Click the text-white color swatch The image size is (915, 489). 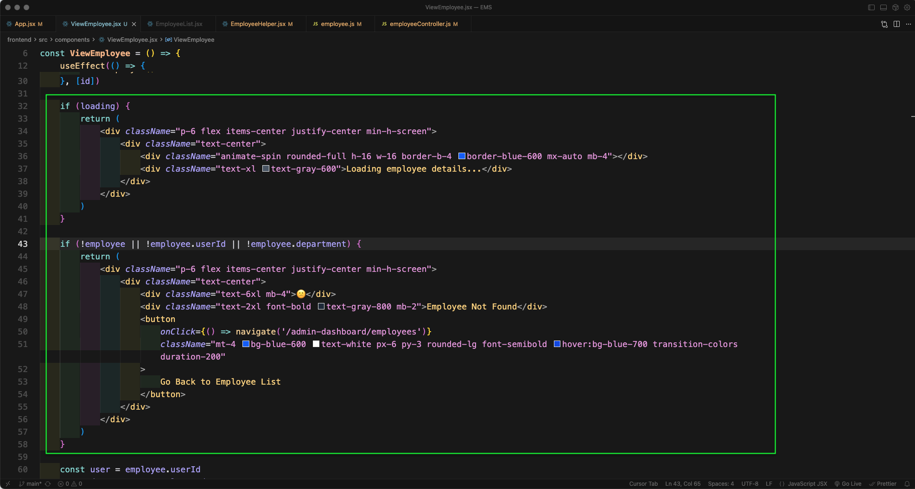316,344
